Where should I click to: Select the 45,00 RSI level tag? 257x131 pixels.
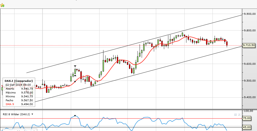click(x=247, y=127)
